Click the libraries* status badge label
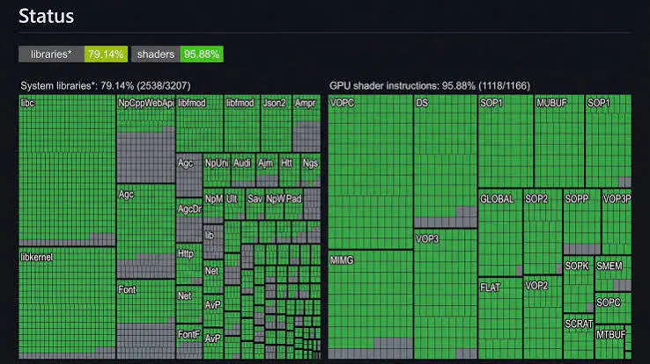Image resolution: width=650 pixels, height=364 pixels. click(x=51, y=55)
